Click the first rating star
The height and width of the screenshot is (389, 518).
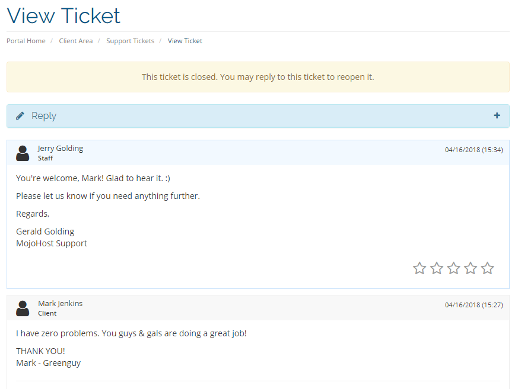point(420,268)
